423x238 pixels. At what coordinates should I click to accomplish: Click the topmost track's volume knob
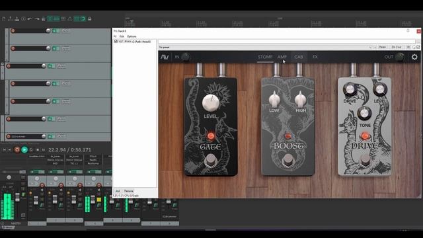(48, 31)
